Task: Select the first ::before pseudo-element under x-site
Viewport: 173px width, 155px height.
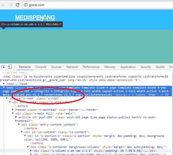Action: point(21,106)
